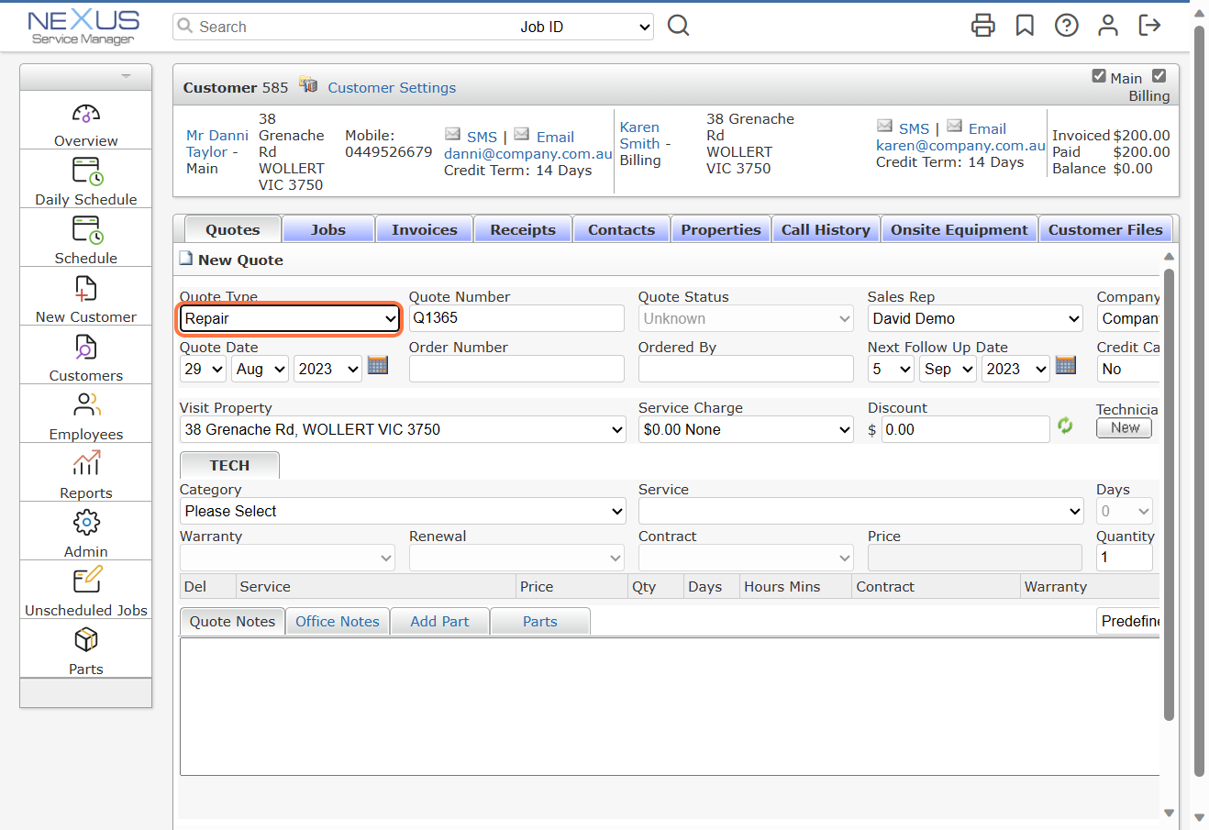Toggle the Billing checkbox

[x=1159, y=76]
